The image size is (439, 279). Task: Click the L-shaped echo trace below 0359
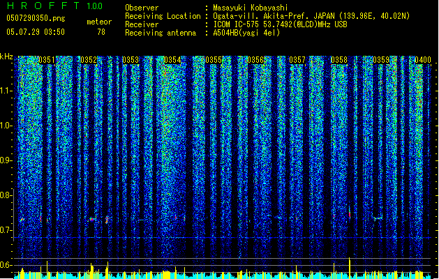click(378, 218)
